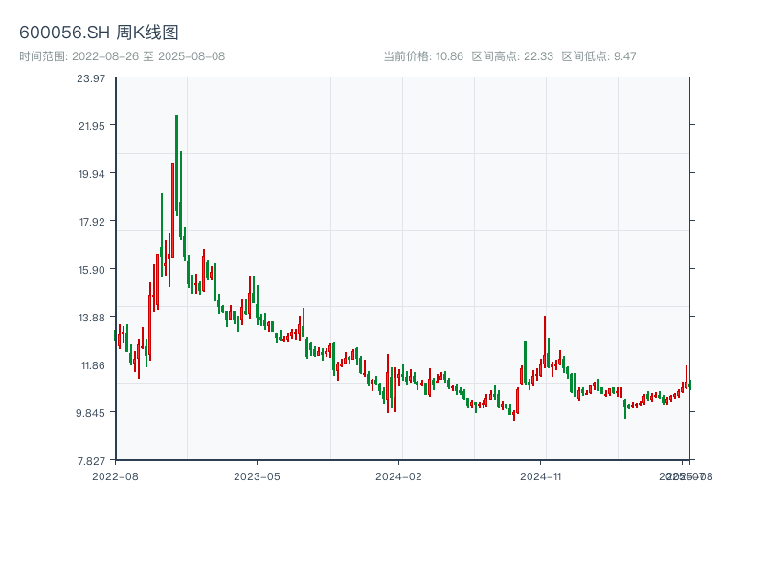
Task: Click the y-axis value 19.94
Action: 92,174
